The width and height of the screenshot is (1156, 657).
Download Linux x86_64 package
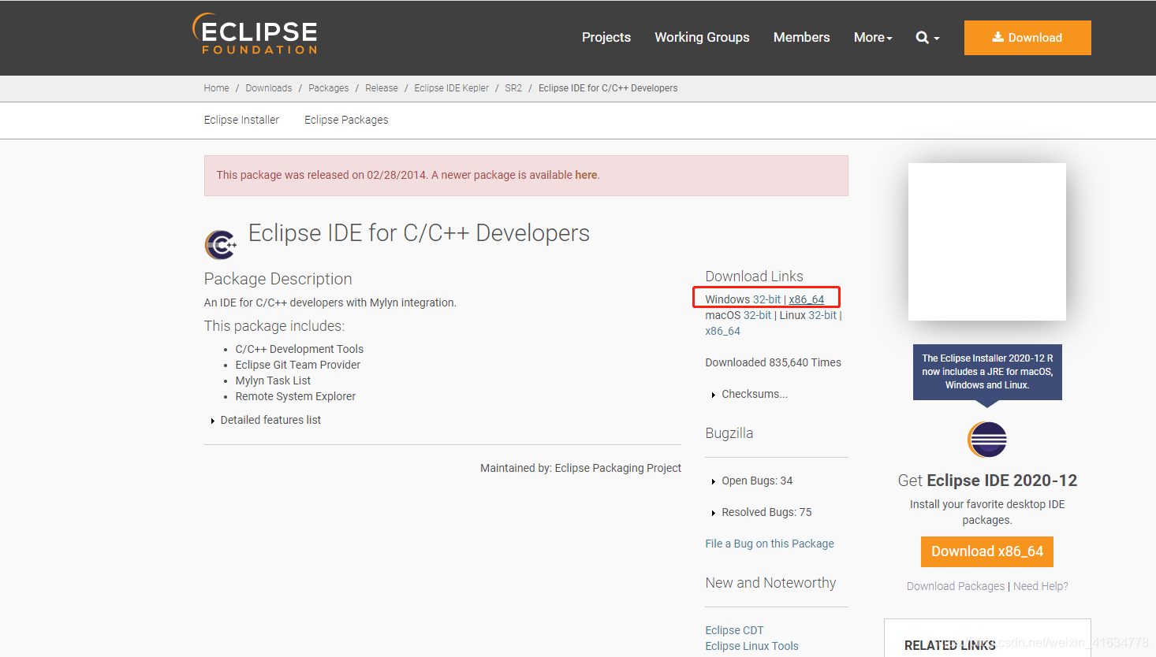click(x=723, y=331)
